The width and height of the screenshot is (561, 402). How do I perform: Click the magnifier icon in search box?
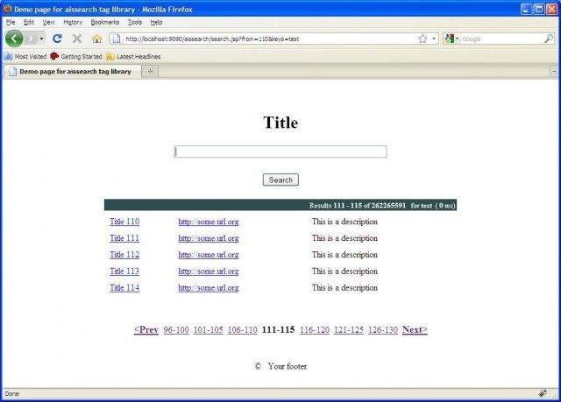tap(549, 39)
